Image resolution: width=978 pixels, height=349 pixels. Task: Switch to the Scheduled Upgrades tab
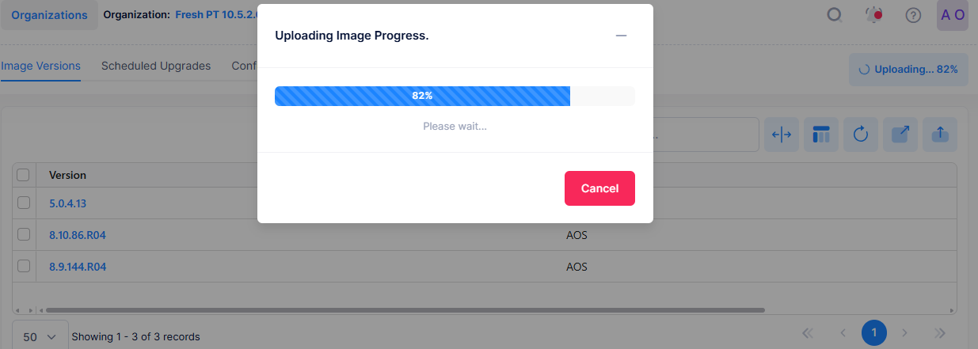pyautogui.click(x=156, y=66)
